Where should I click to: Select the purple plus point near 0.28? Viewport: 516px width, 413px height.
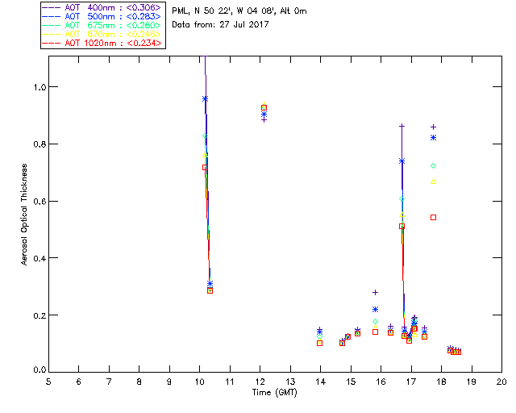click(x=375, y=293)
